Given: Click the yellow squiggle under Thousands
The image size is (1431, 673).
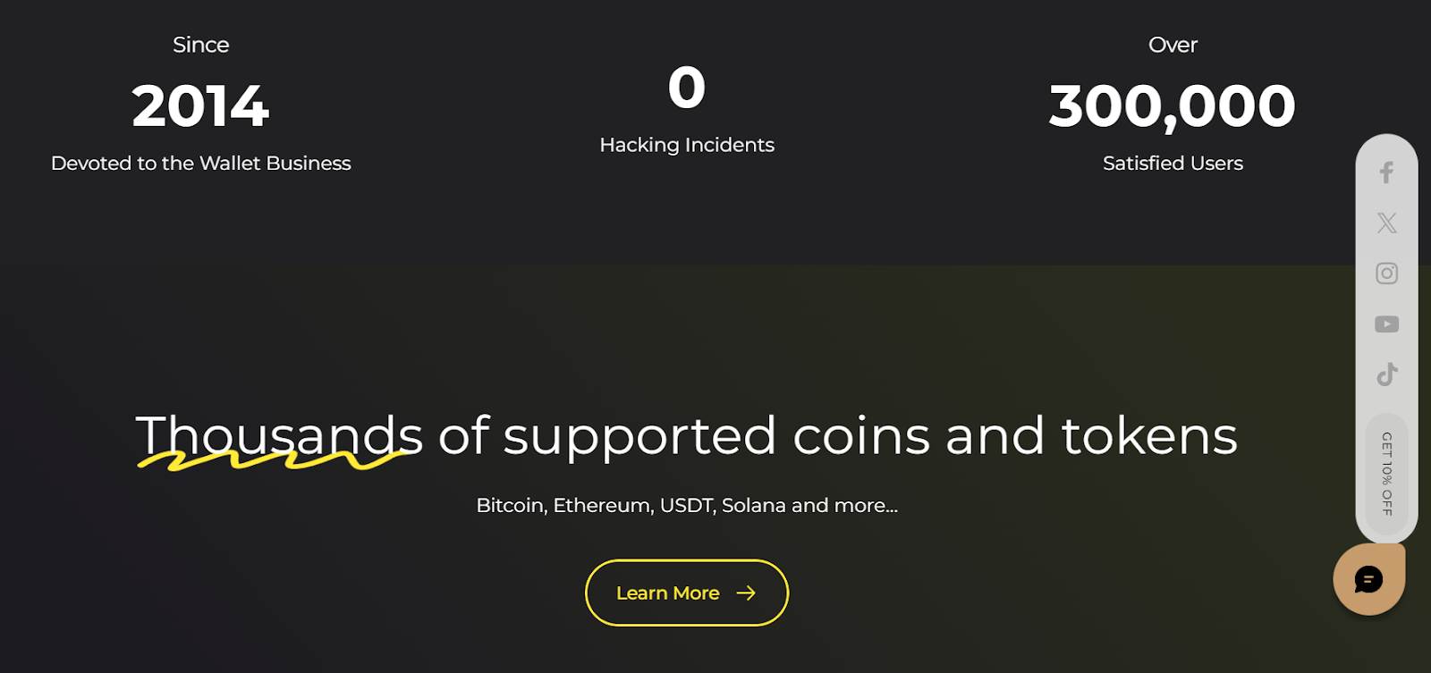Looking at the screenshot, I should pyautogui.click(x=273, y=459).
